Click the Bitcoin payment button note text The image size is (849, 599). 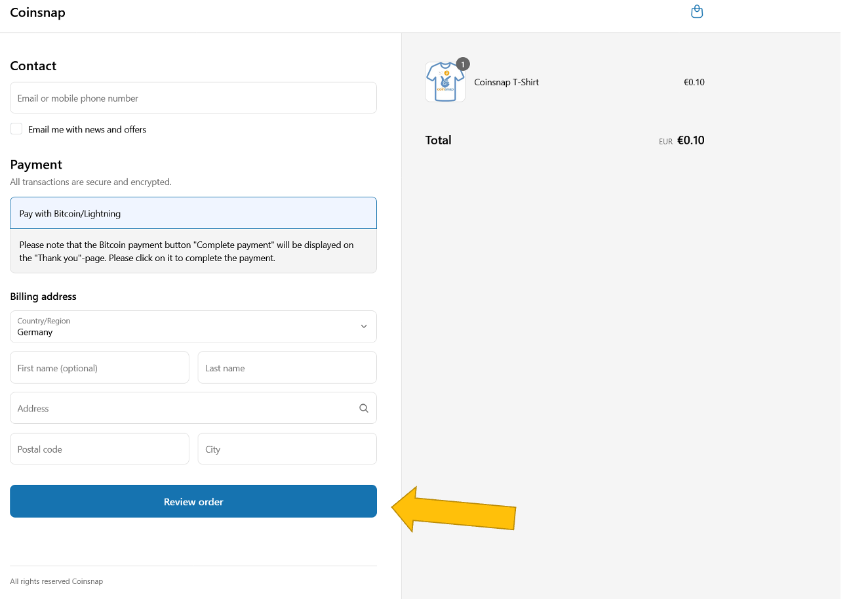[187, 251]
